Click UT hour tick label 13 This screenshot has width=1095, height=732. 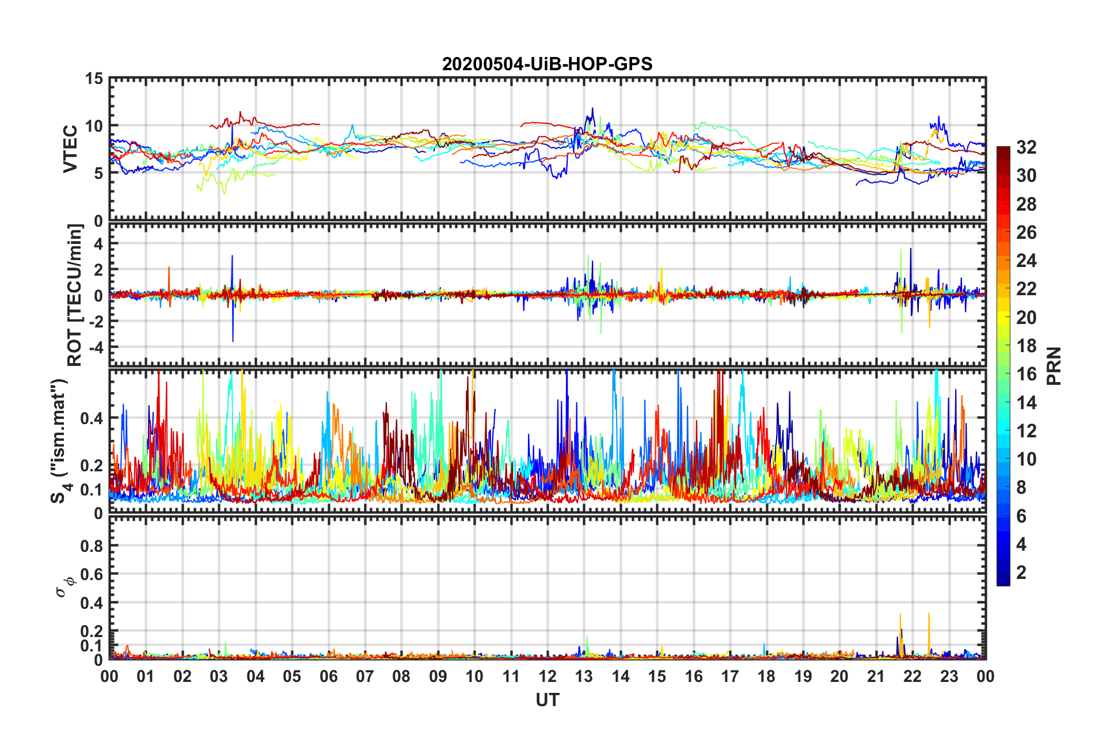pos(584,676)
